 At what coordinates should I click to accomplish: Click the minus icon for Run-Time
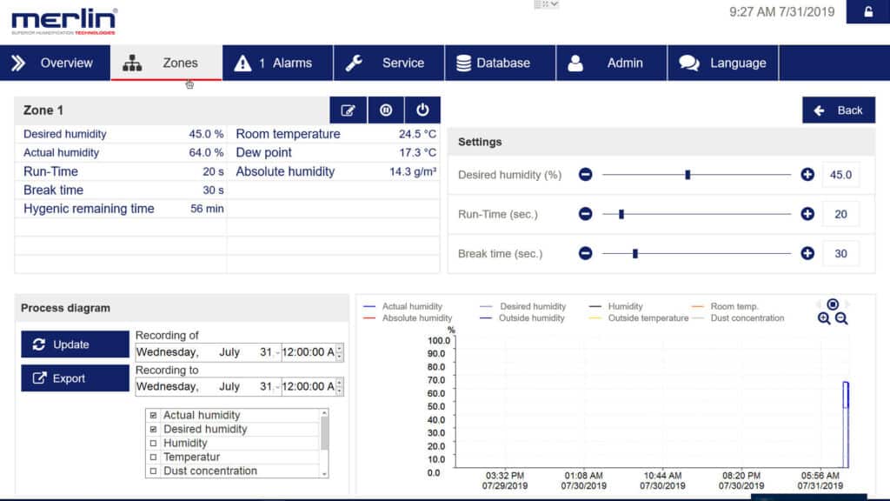586,214
